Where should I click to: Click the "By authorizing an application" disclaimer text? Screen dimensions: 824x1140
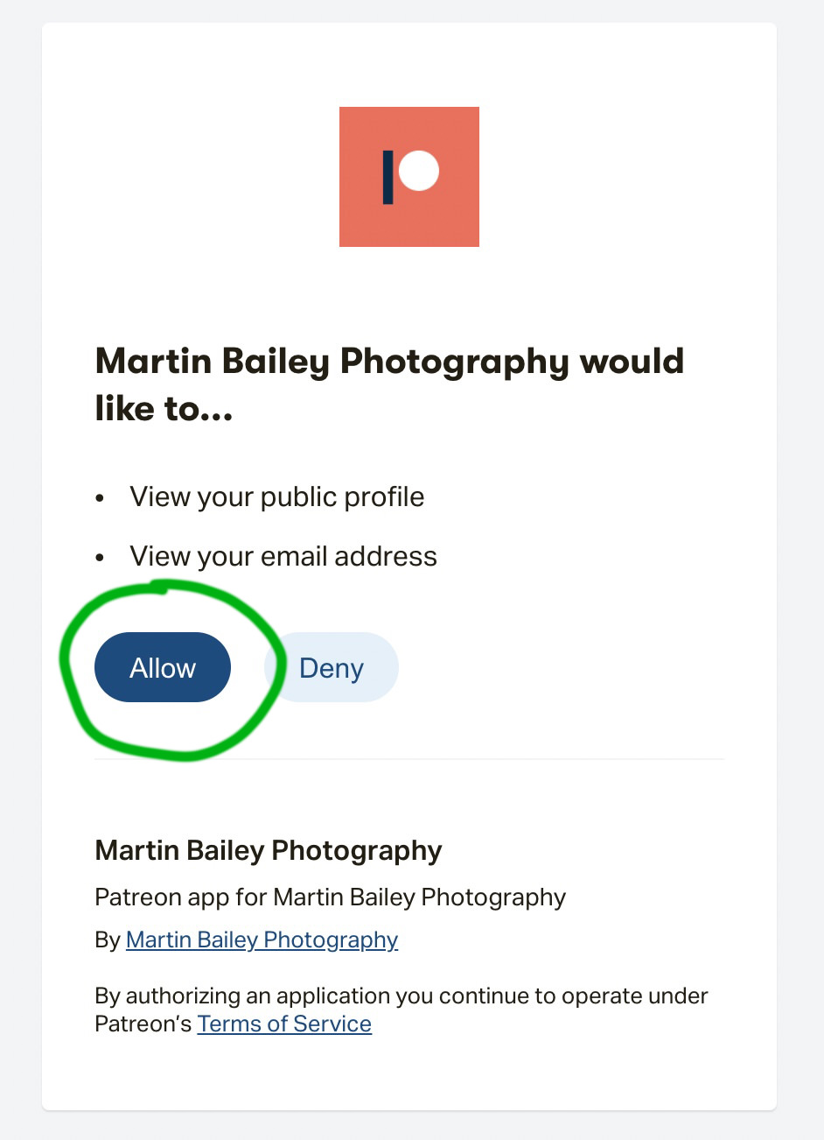pos(401,996)
